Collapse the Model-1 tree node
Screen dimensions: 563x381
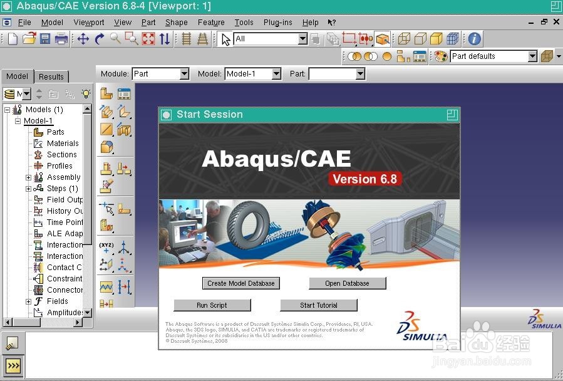[18, 121]
